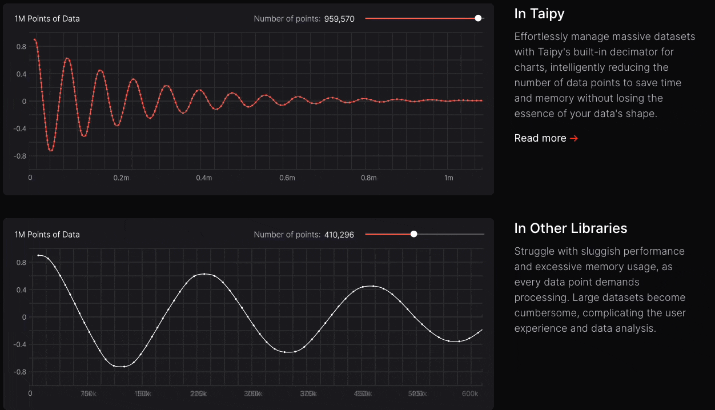This screenshot has width=715, height=410.
Task: Click the red arrow beside Read more
Action: 574,138
